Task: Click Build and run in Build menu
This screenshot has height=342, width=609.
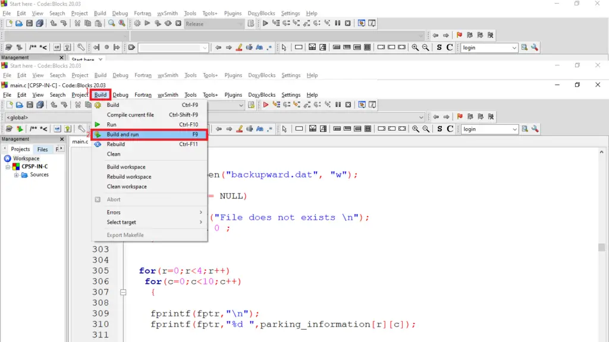Action: (x=123, y=135)
